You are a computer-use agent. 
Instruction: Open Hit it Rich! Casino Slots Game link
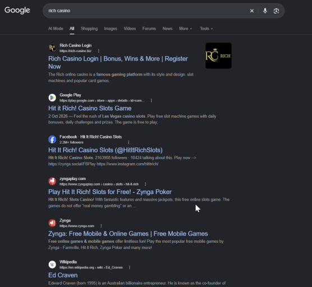click(90, 108)
